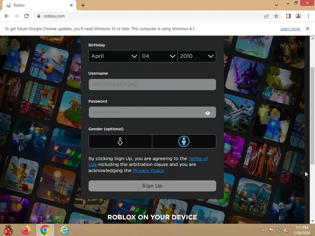Click the scrollbar down arrow
Viewport: 315px width, 236px height.
312,221
